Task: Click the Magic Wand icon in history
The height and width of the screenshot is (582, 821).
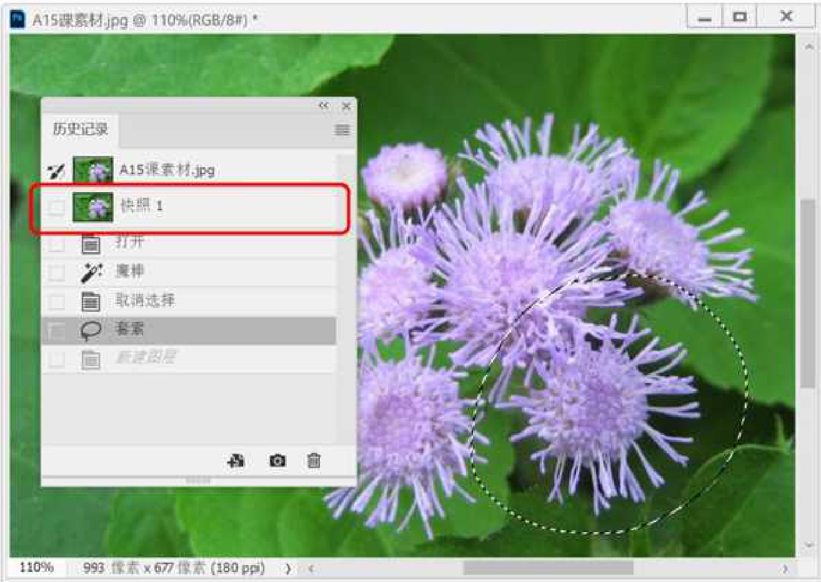Action: pyautogui.click(x=91, y=272)
